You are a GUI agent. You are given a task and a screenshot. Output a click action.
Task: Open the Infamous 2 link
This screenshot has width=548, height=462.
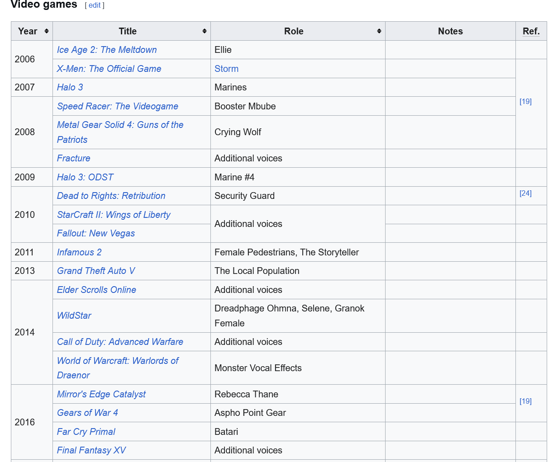[x=79, y=252]
